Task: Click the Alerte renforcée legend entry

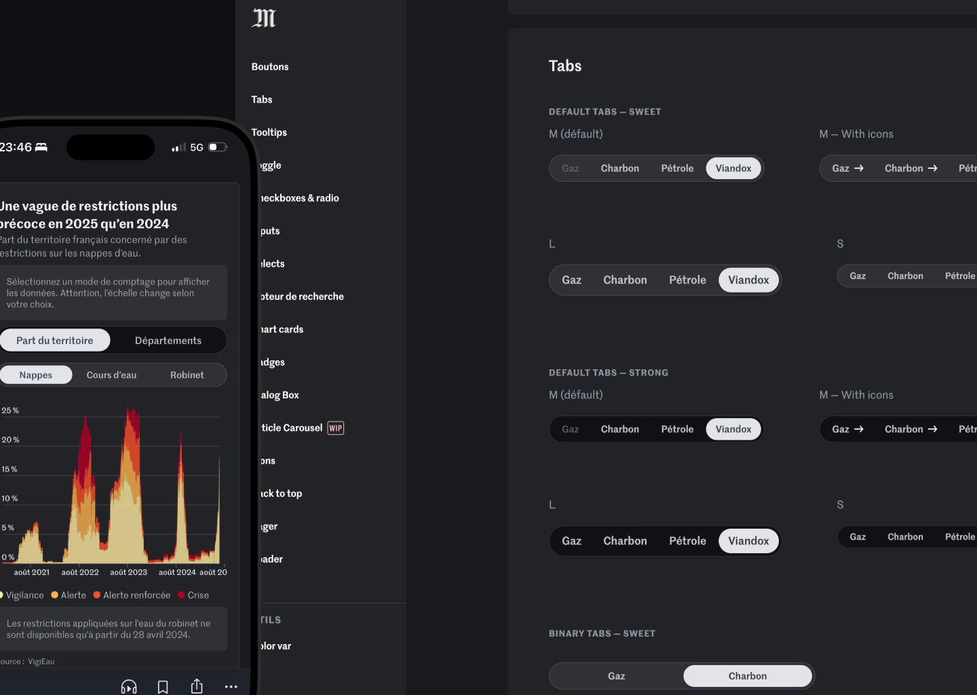Action: click(132, 595)
